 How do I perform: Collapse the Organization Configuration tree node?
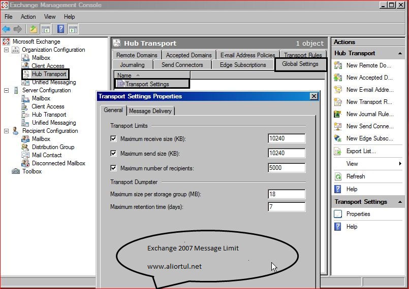coord(7,50)
